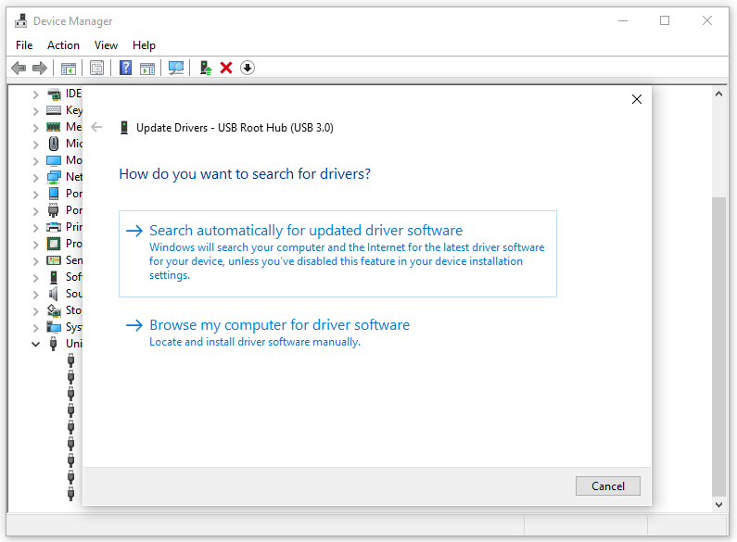Click the Scan for hardware changes icon
The width and height of the screenshot is (737, 542).
[x=175, y=68]
